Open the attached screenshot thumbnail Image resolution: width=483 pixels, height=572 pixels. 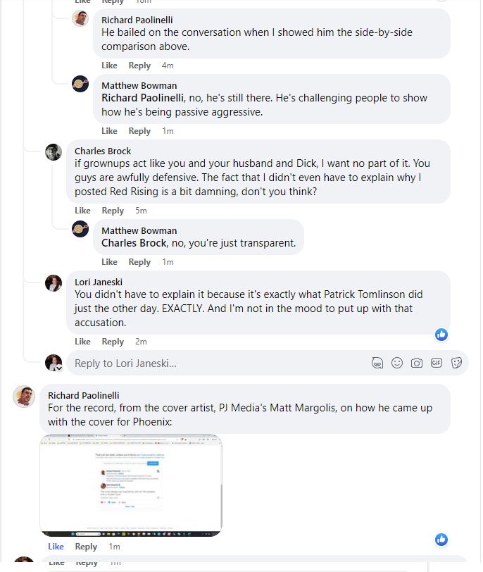pyautogui.click(x=131, y=485)
